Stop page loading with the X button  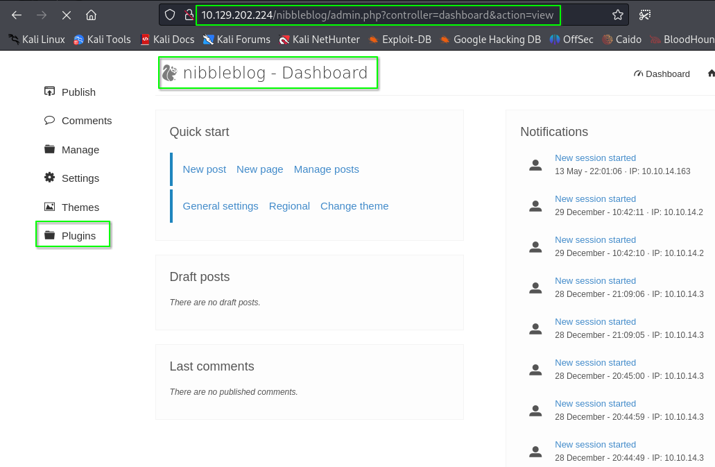point(66,15)
